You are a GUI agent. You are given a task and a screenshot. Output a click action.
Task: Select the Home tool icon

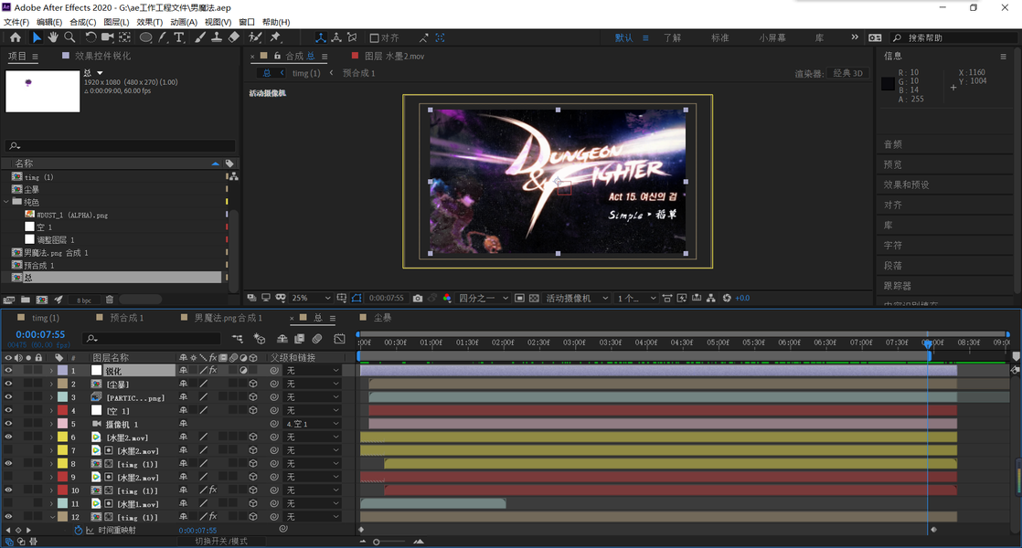(x=16, y=37)
